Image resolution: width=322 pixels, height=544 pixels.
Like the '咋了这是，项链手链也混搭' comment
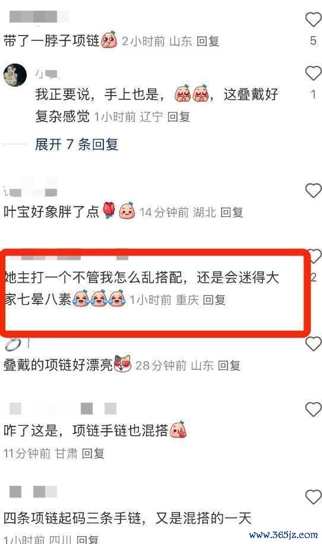313,409
